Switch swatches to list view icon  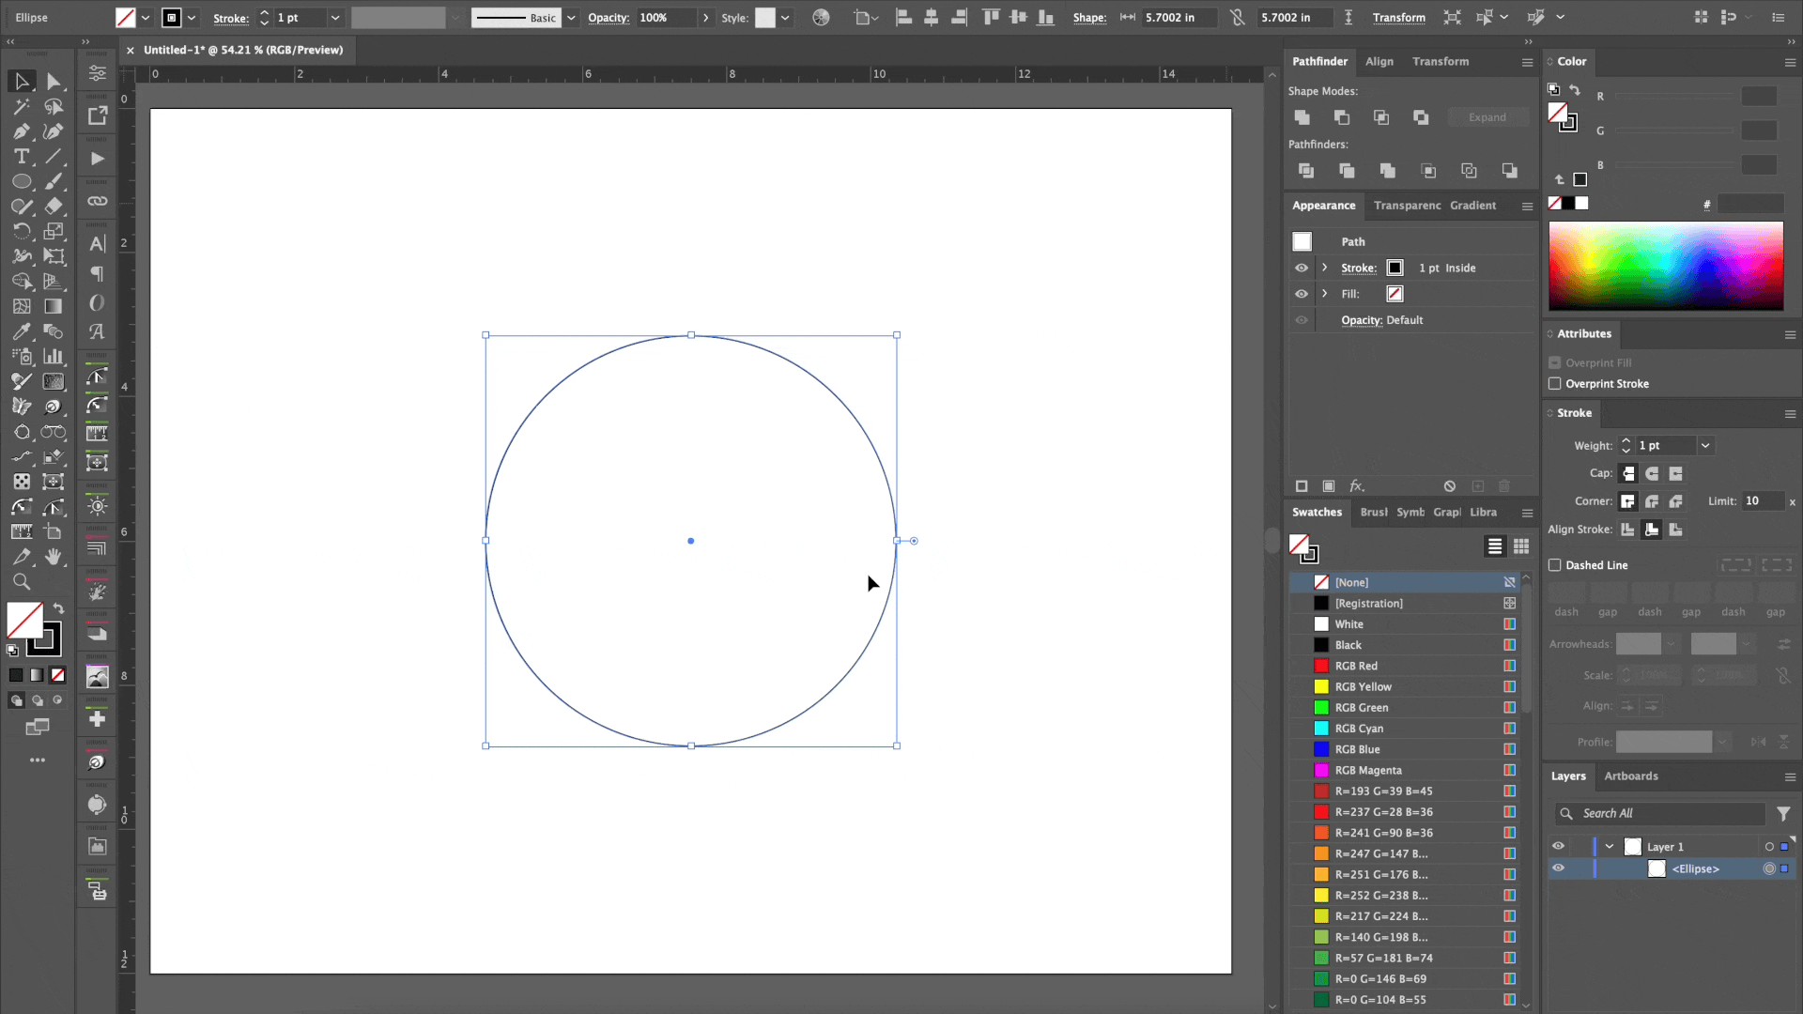1494,546
